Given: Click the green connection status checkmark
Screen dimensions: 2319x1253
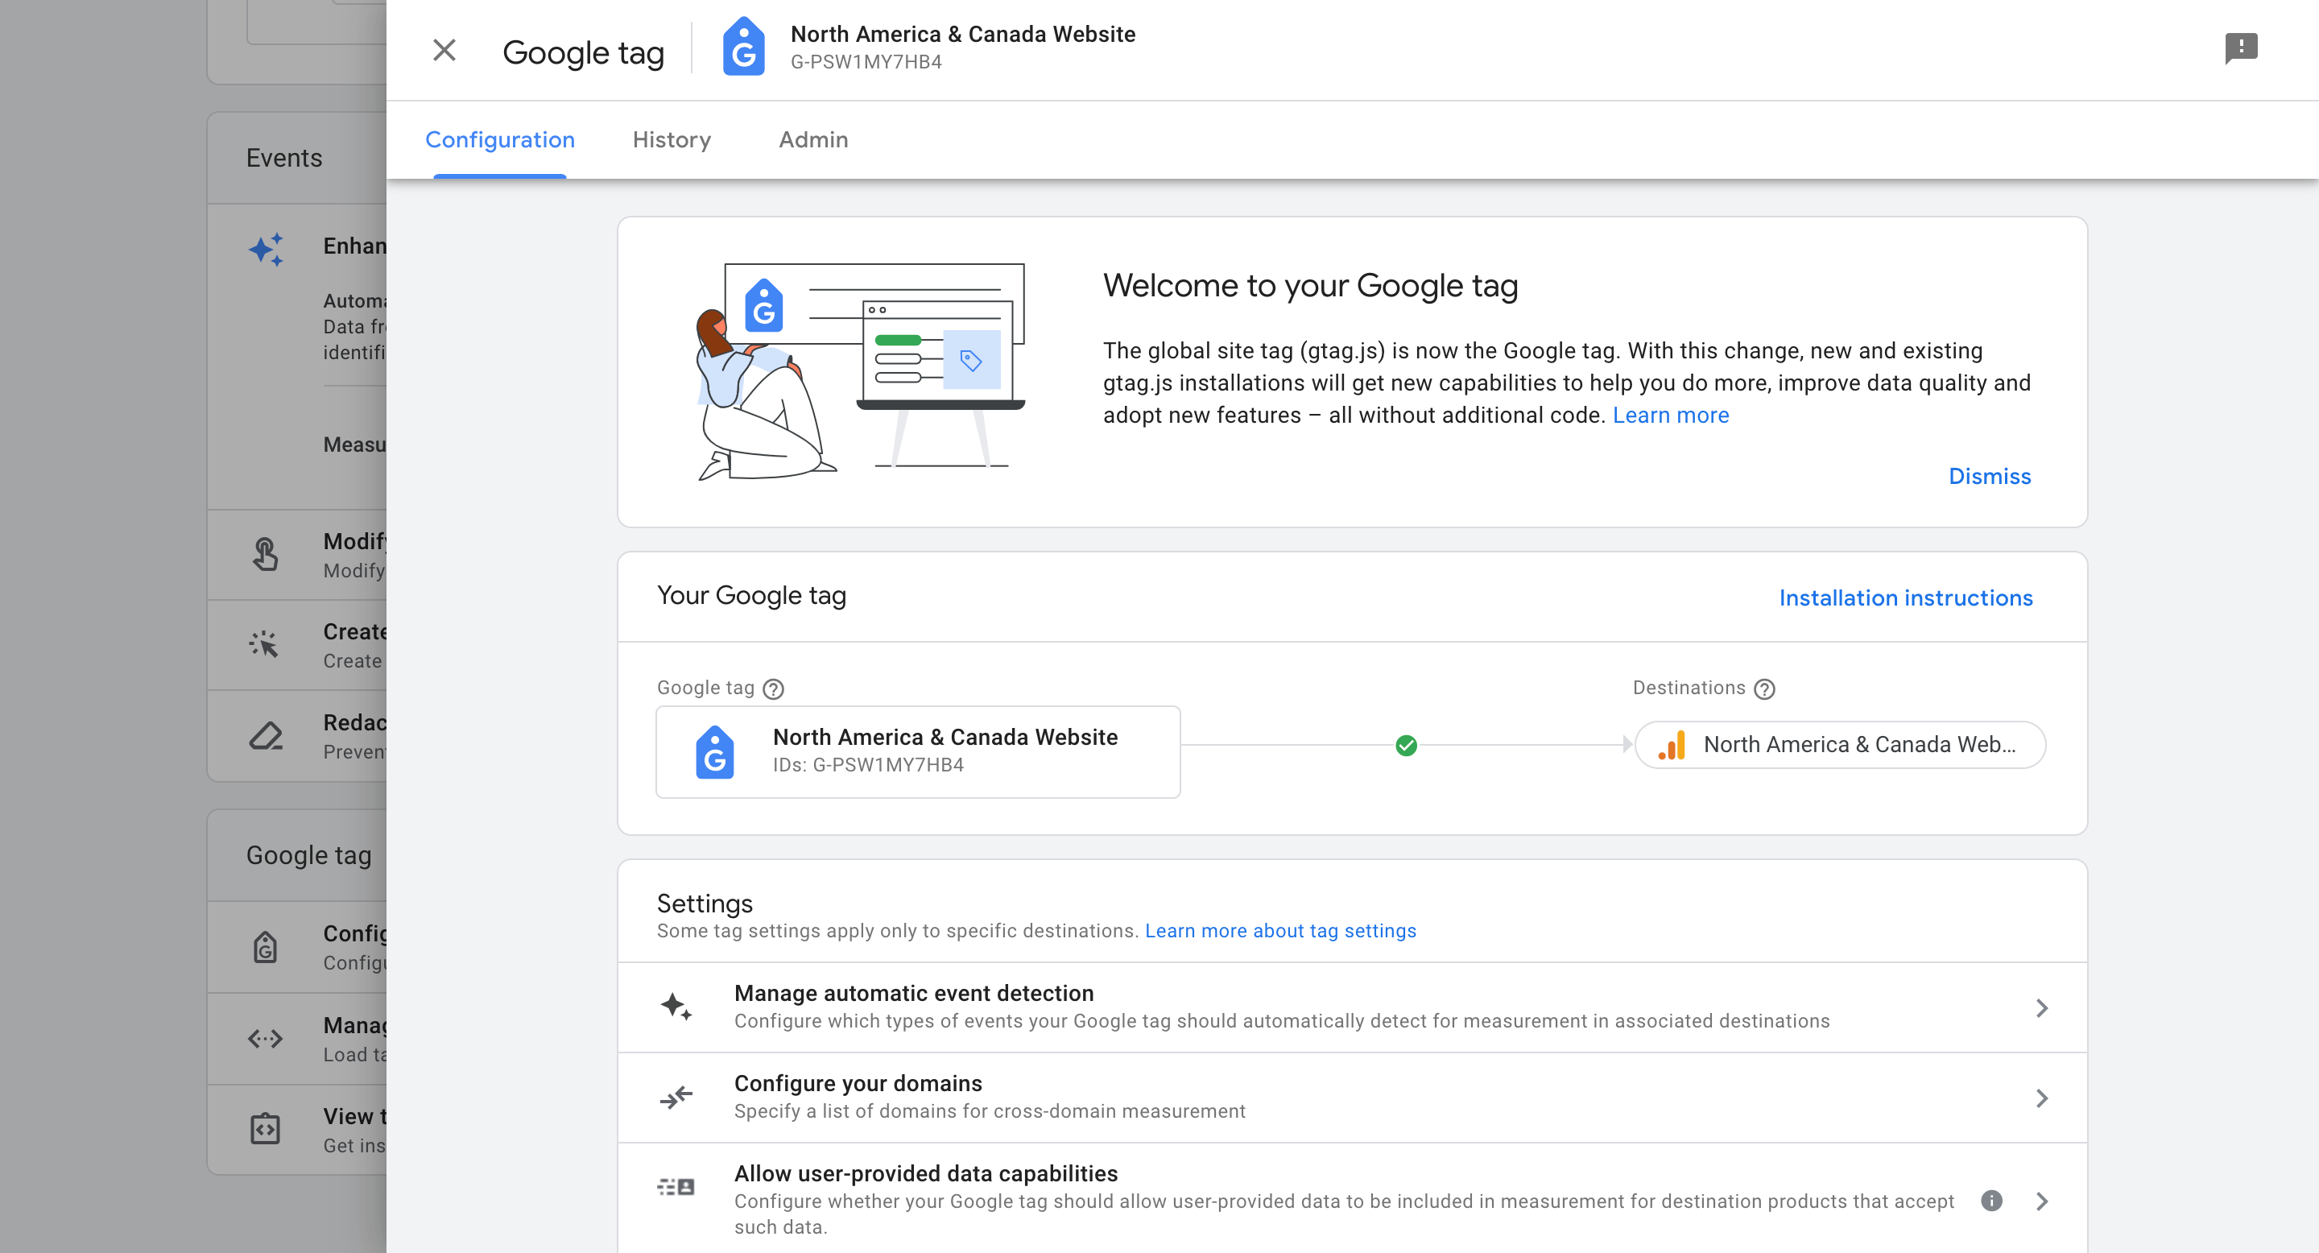Looking at the screenshot, I should (1406, 746).
